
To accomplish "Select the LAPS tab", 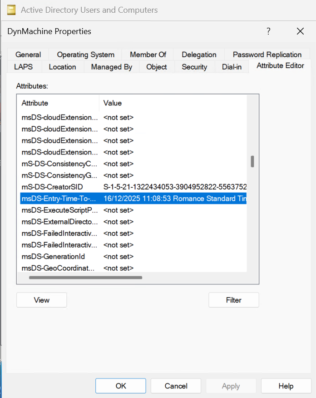I will pyautogui.click(x=24, y=66).
